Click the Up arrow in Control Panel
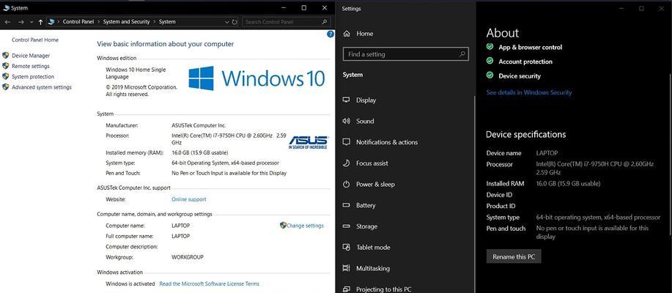Viewport: 672px width, 293px height. [x=41, y=22]
